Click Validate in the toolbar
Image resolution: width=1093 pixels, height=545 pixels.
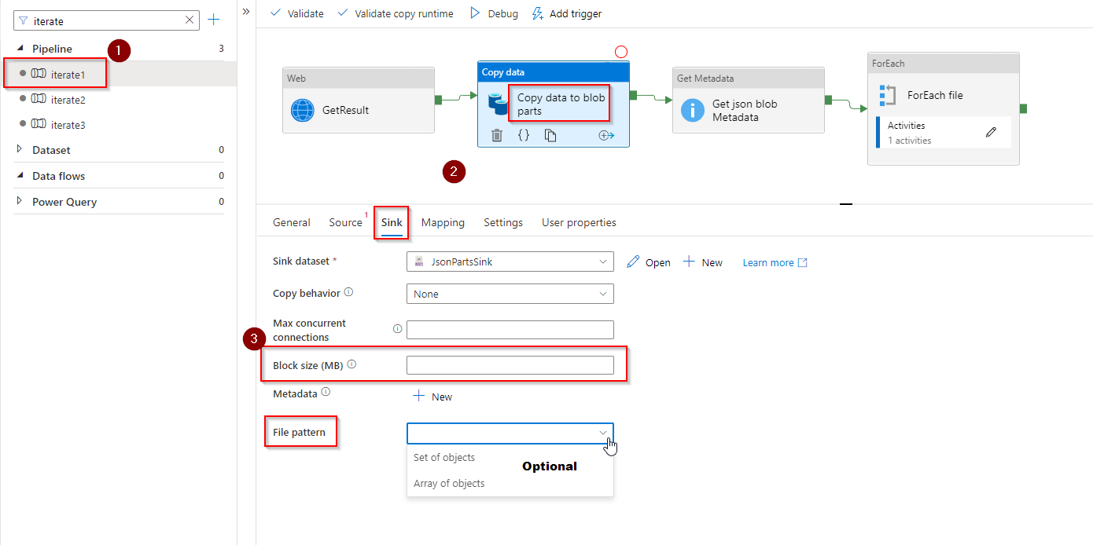pyautogui.click(x=297, y=13)
